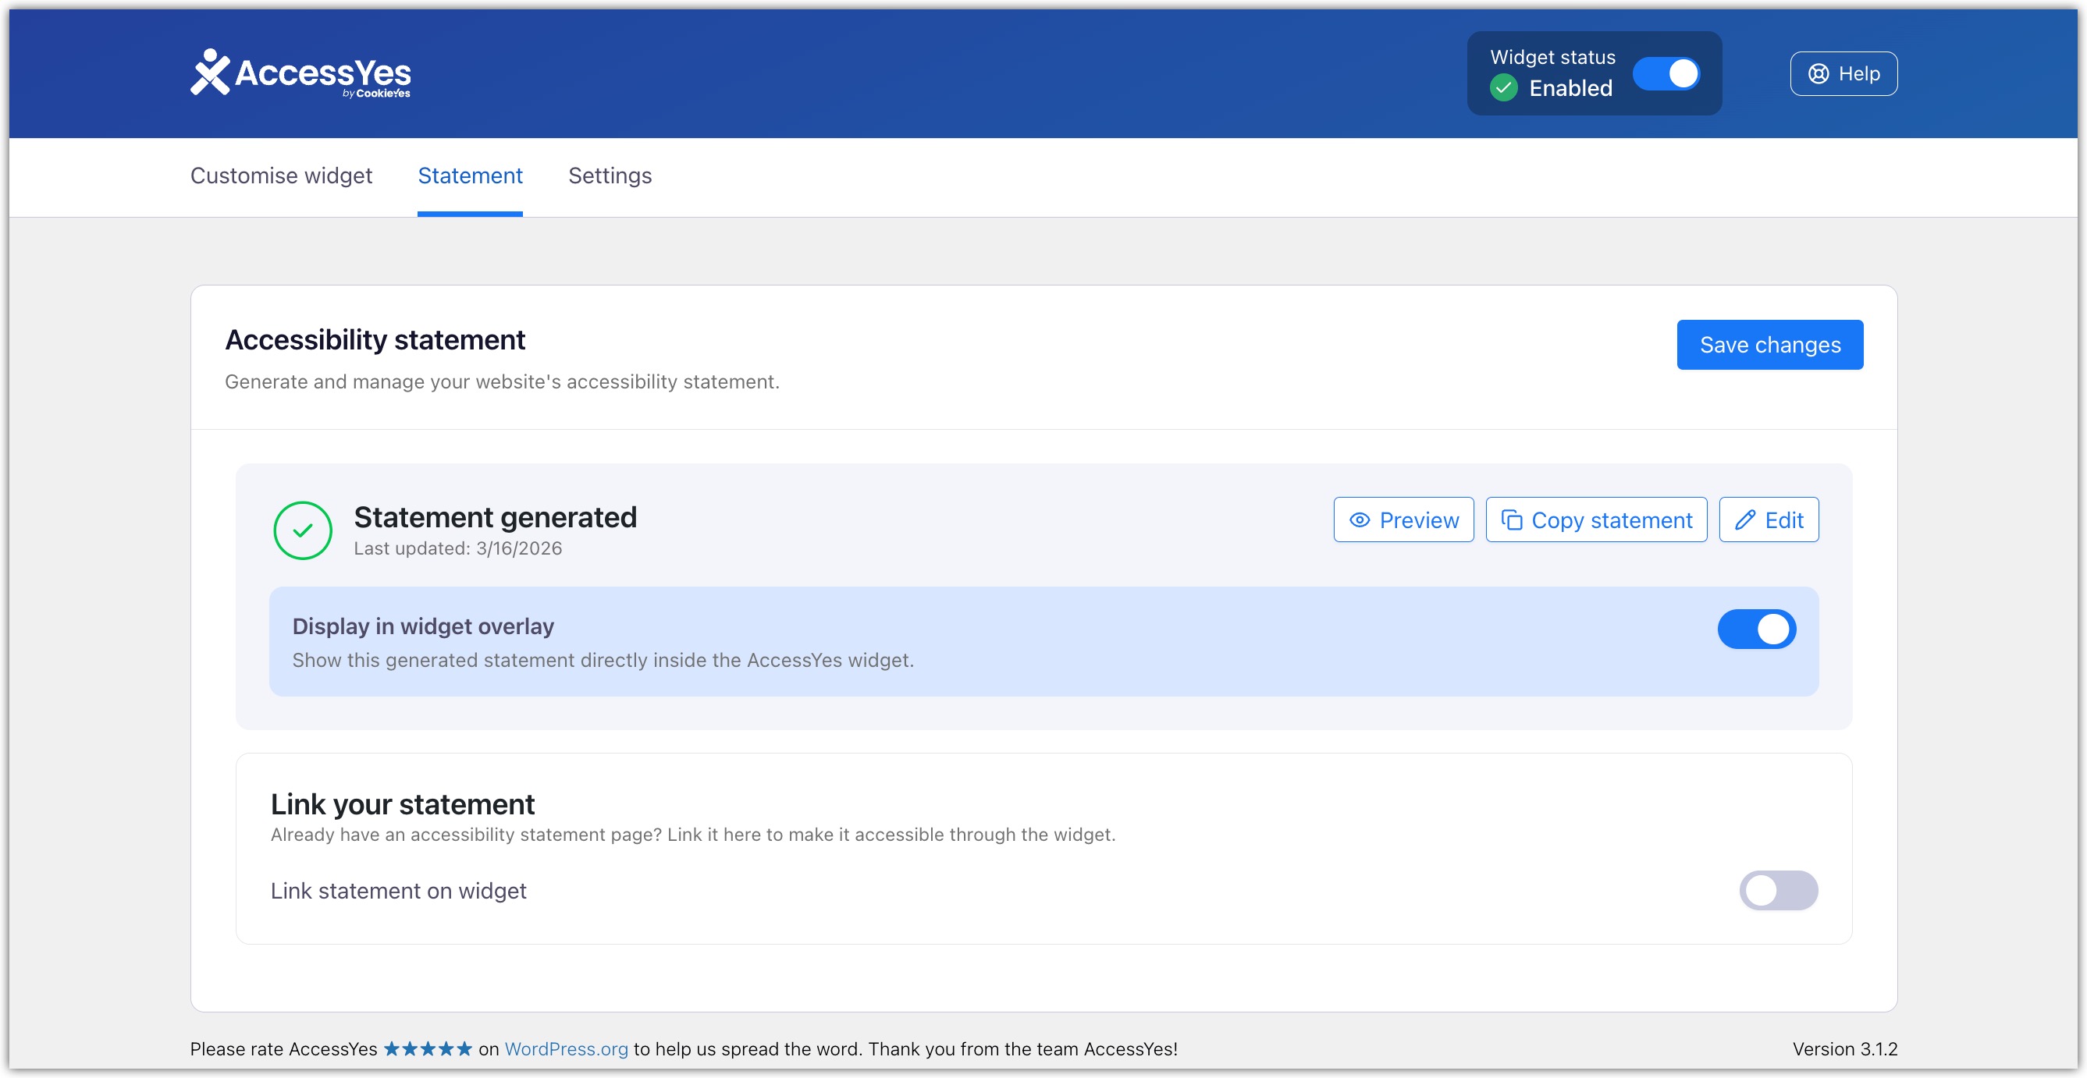
Task: Turn off Display in widget overlay
Action: pos(1756,629)
